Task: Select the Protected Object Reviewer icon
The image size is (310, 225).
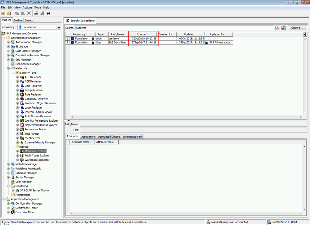Action: (22, 103)
